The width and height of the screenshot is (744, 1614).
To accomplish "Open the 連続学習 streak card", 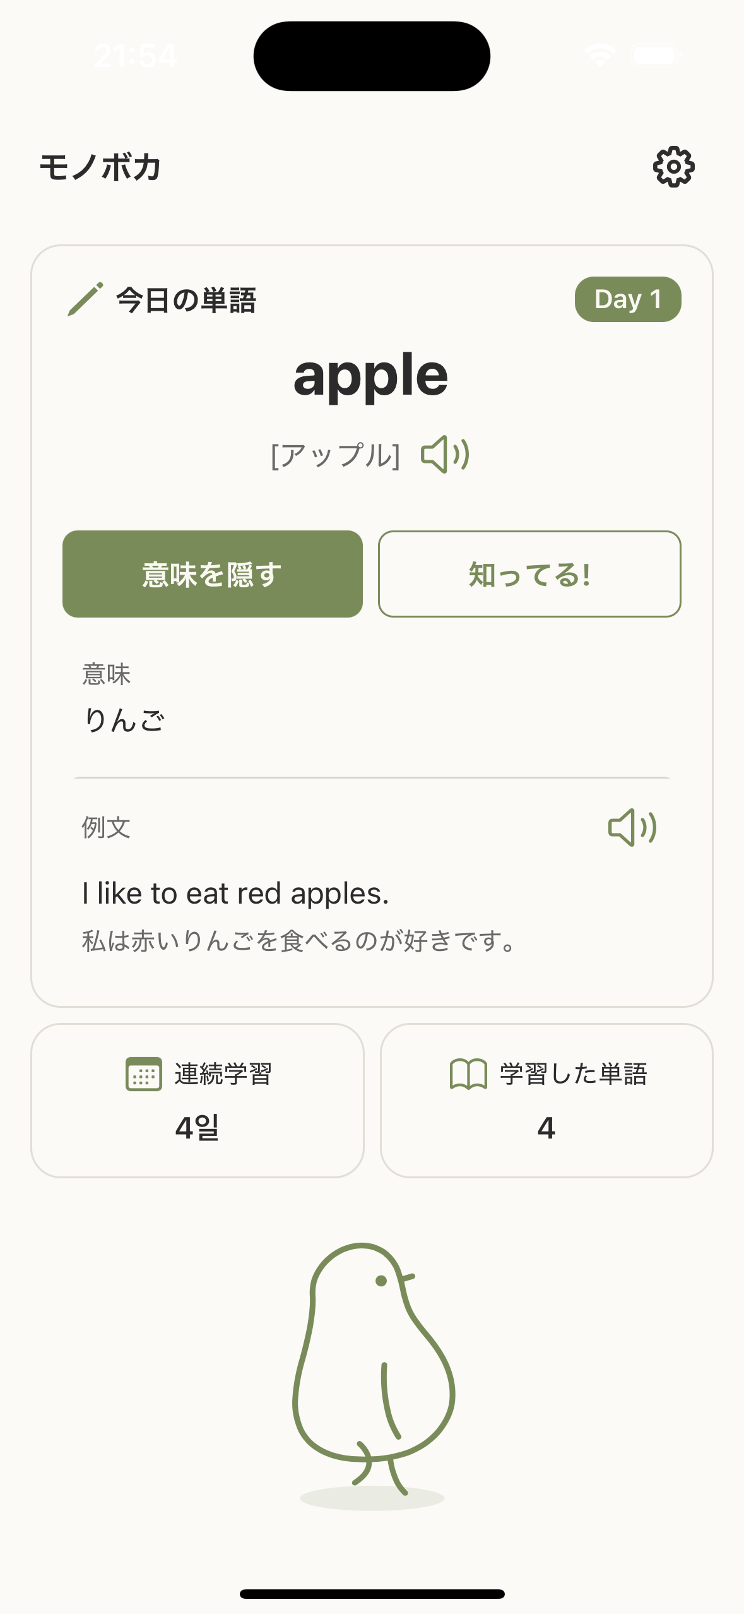I will pos(198,1101).
